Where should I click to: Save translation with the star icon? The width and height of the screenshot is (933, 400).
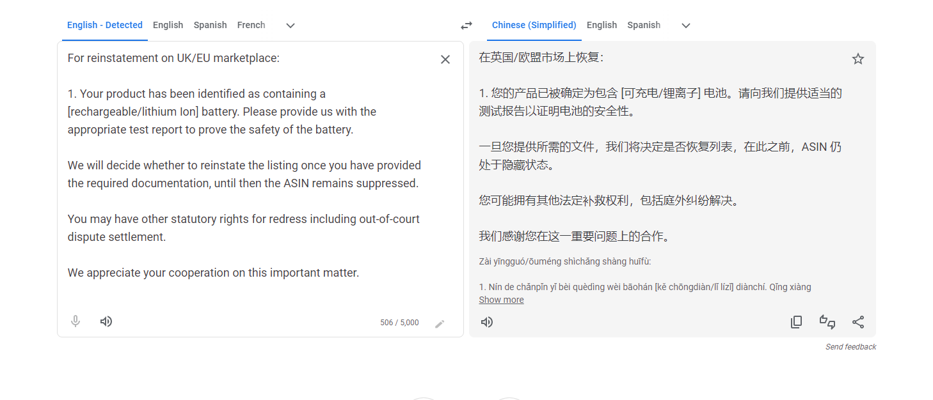click(858, 59)
